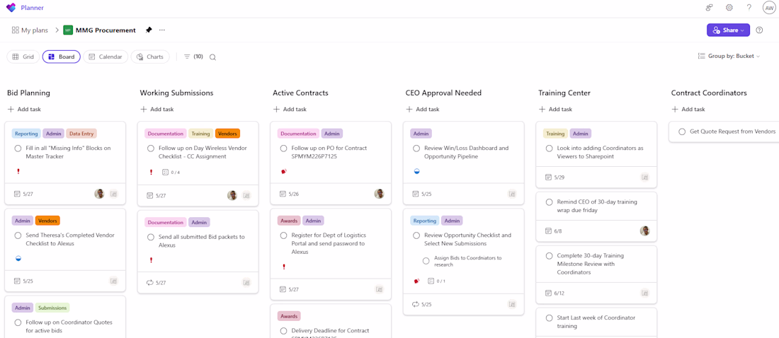Switch to the Calendar view tab
This screenshot has width=779, height=338.
pyautogui.click(x=106, y=57)
